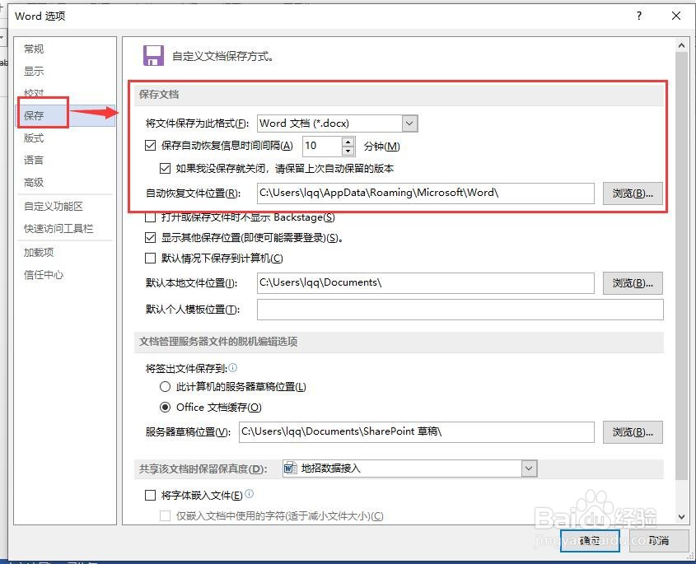696x564 pixels.
Task: Browse for the 自动恢复文件位置 folder
Action: pyautogui.click(x=633, y=193)
